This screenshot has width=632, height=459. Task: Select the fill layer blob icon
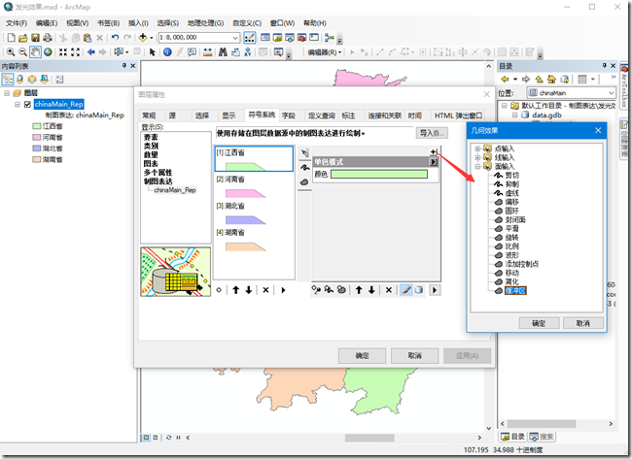304,182
